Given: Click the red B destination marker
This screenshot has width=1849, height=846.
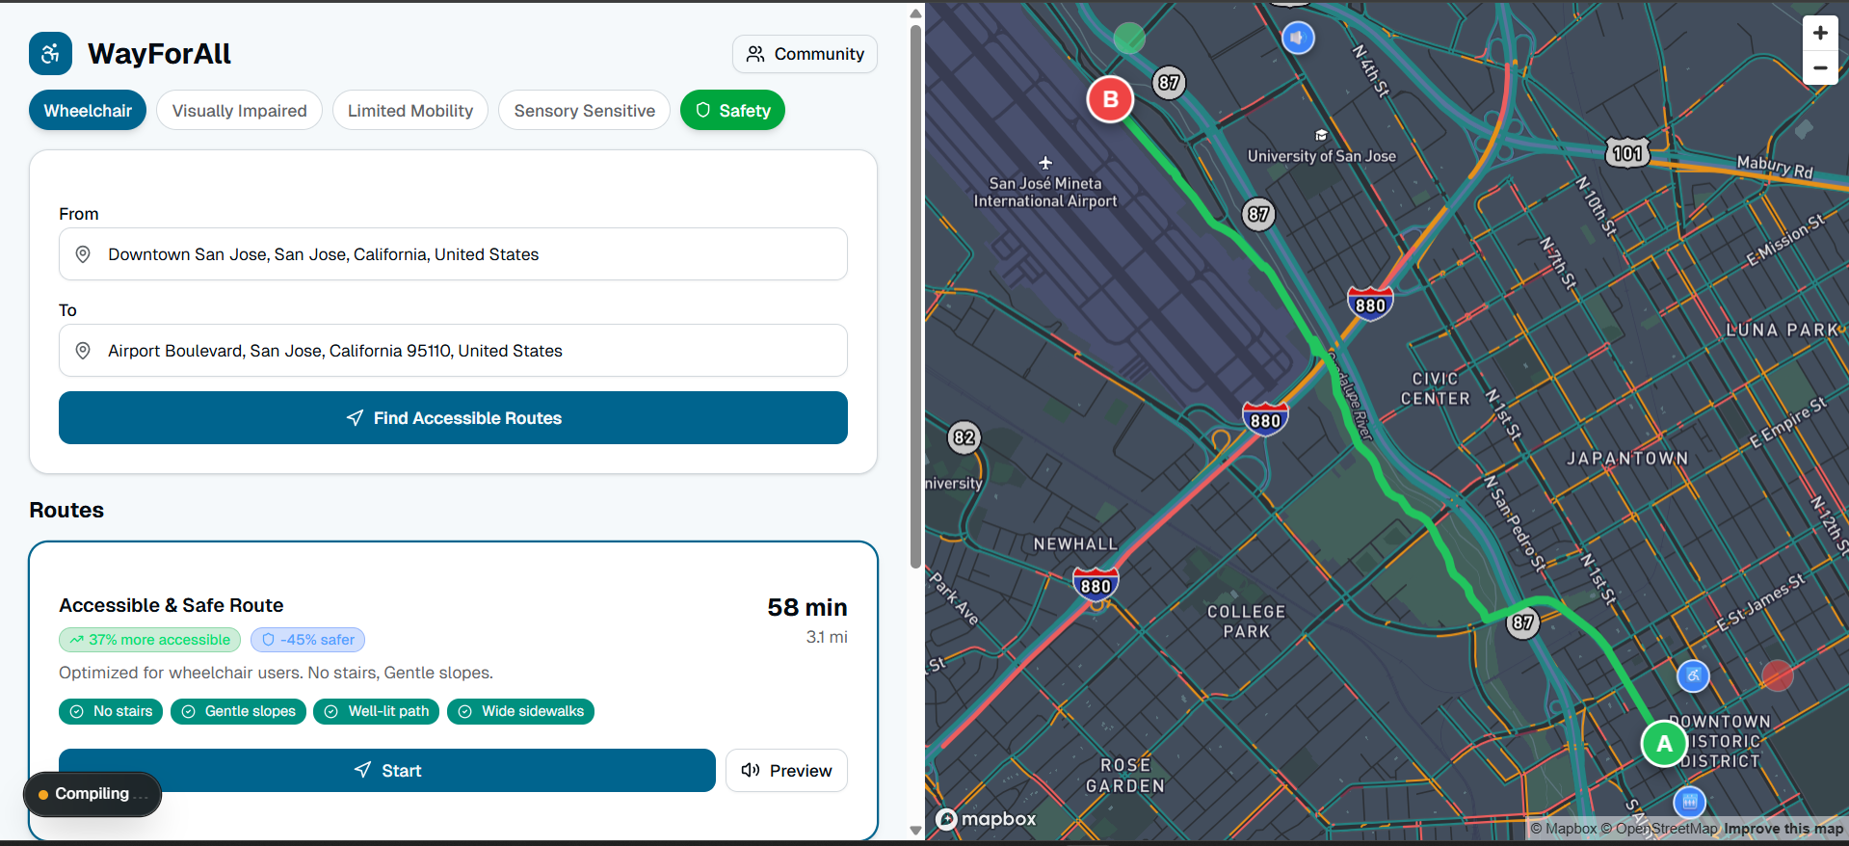Looking at the screenshot, I should (x=1110, y=99).
